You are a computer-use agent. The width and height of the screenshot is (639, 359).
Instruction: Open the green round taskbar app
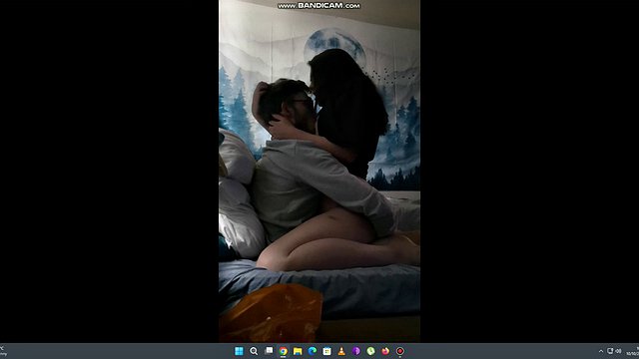tap(370, 351)
